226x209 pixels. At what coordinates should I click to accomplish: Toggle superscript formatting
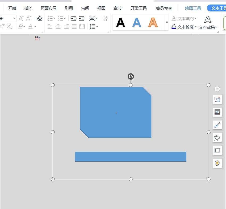click(2, 26)
